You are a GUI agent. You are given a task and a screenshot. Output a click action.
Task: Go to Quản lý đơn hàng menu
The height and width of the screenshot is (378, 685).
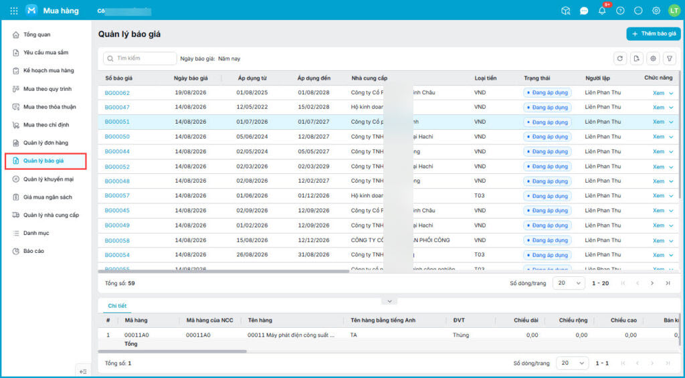[45, 143]
